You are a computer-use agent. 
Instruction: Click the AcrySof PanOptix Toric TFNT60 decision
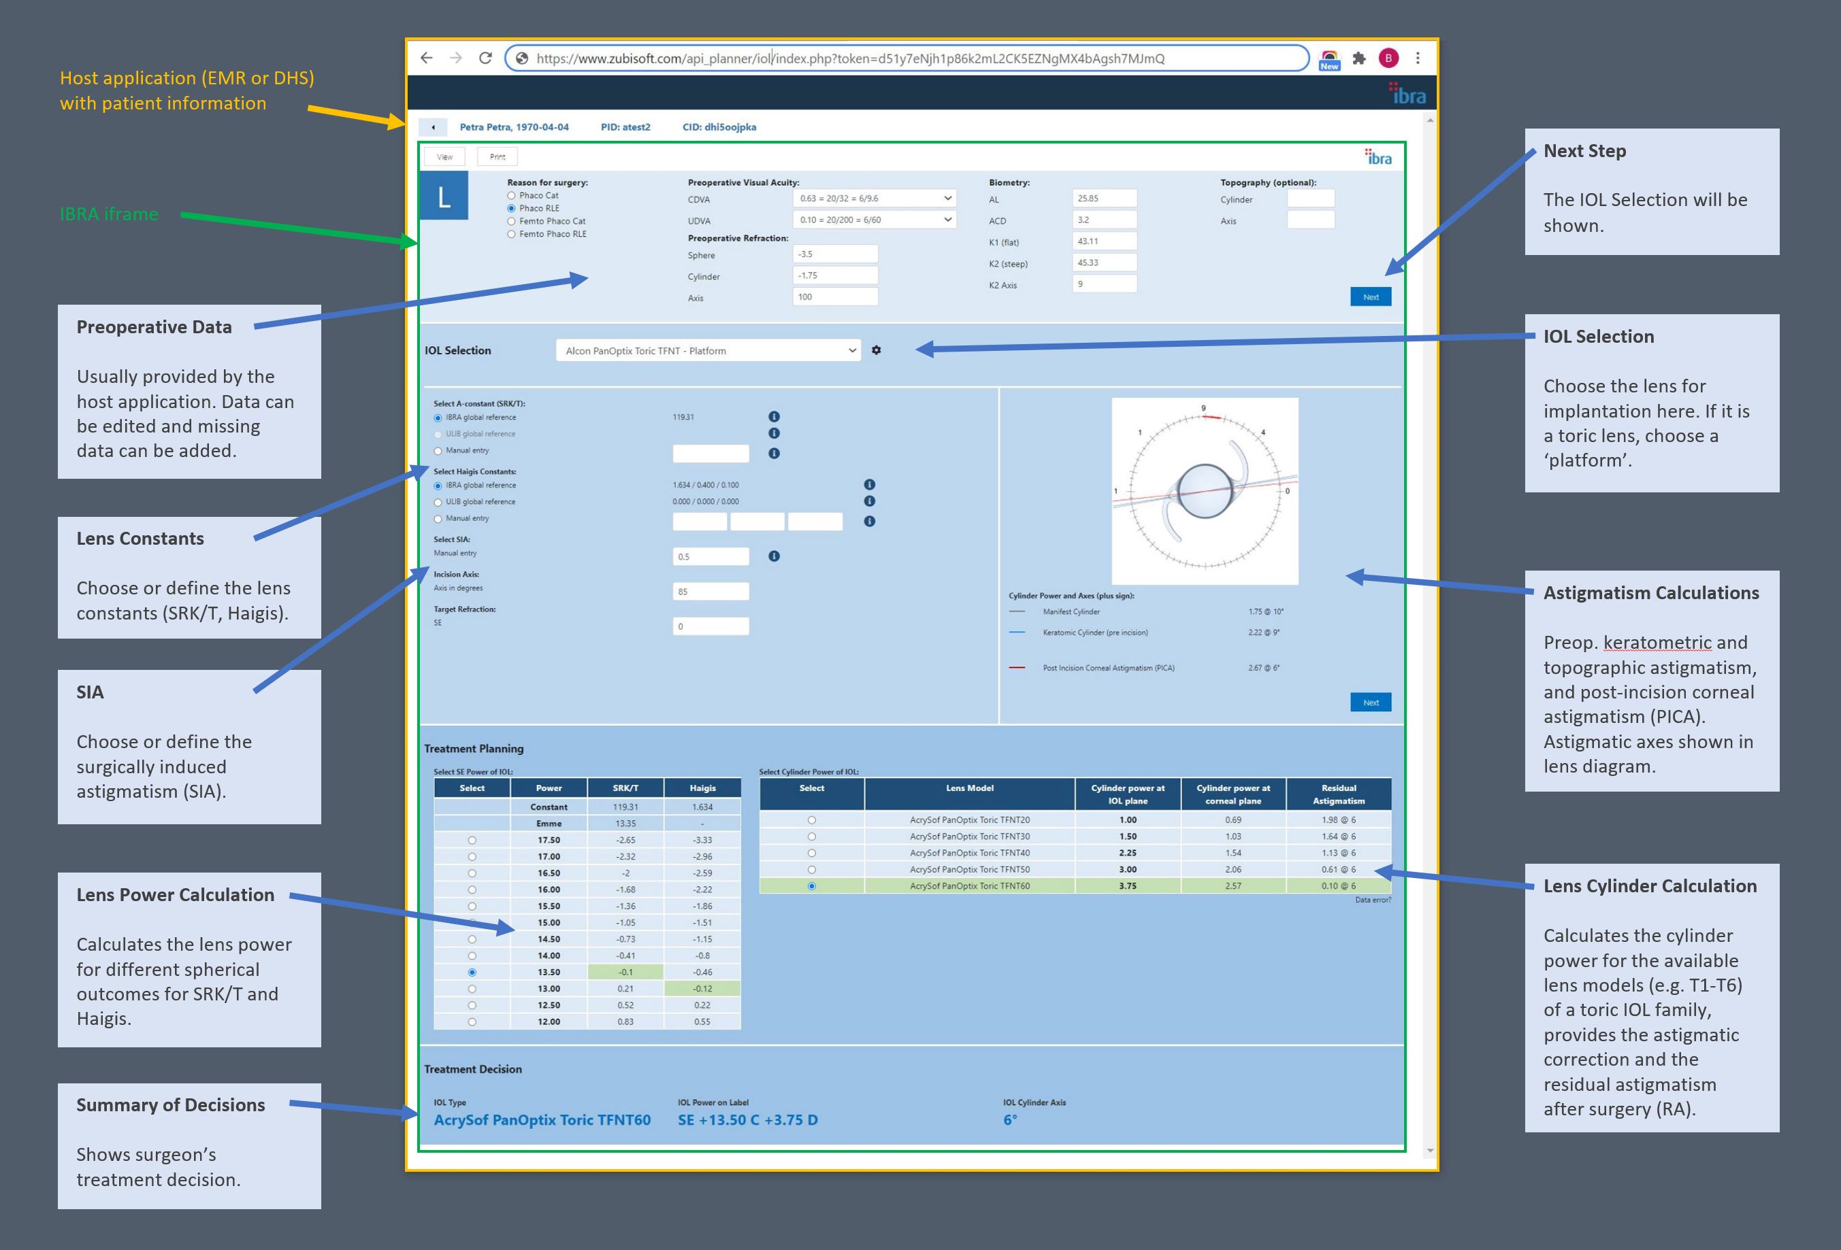542,1119
